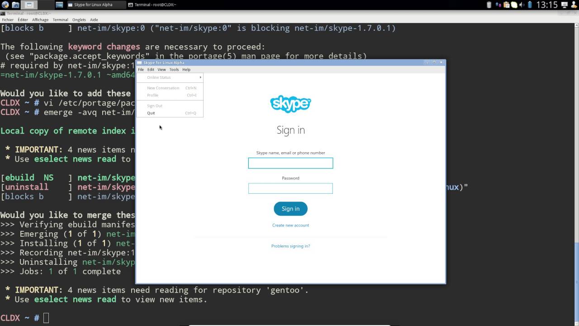579x326 pixels.
Task: Open the View menu in Skype
Action: pyautogui.click(x=161, y=70)
